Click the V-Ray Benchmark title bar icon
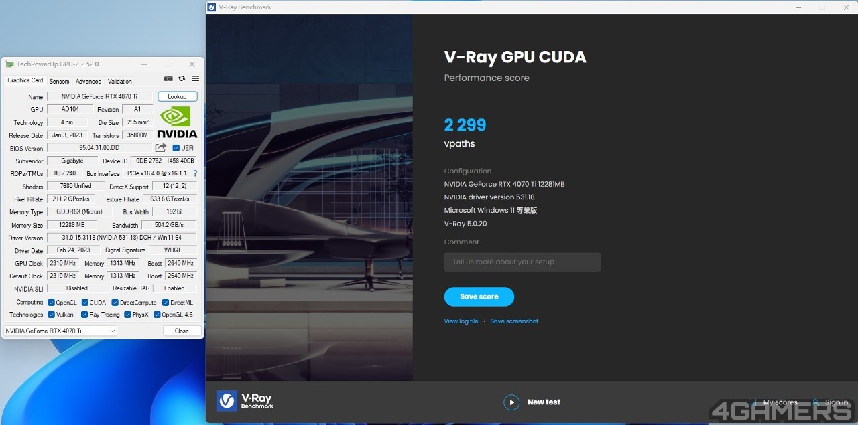858x425 pixels. tap(212, 7)
